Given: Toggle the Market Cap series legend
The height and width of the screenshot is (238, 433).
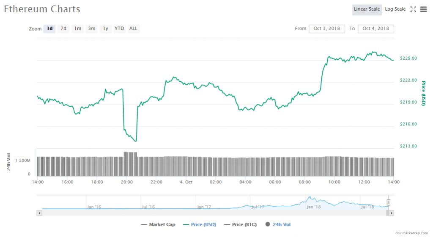Looking at the screenshot, I should 158,224.
